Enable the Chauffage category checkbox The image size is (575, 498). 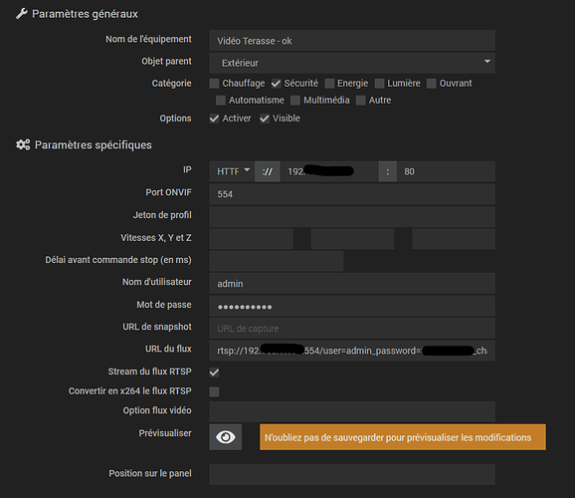pos(214,84)
